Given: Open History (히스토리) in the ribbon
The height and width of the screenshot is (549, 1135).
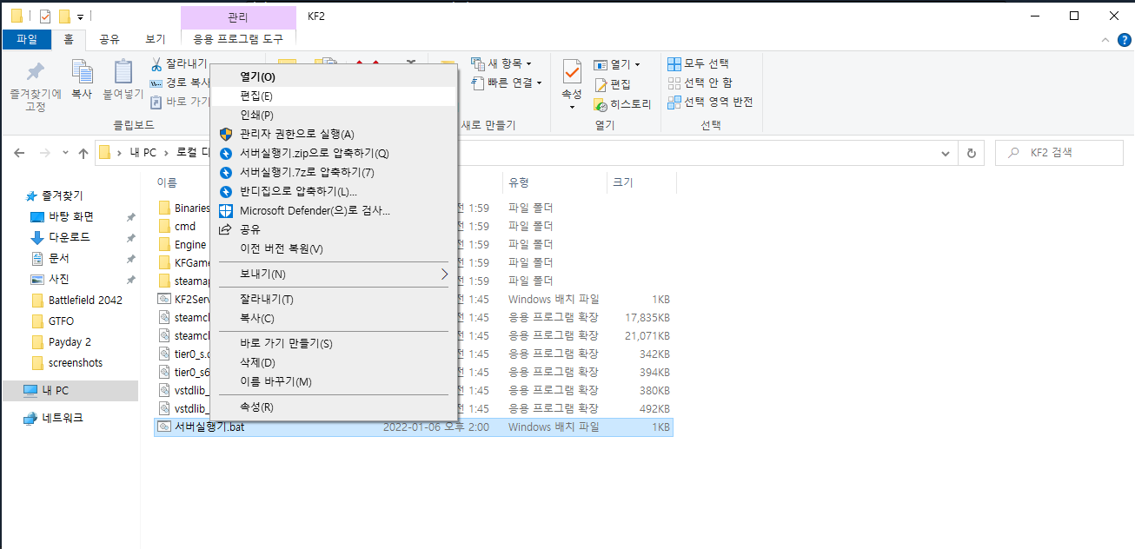Looking at the screenshot, I should point(622,104).
